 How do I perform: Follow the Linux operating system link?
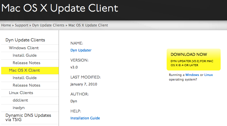click(x=209, y=75)
